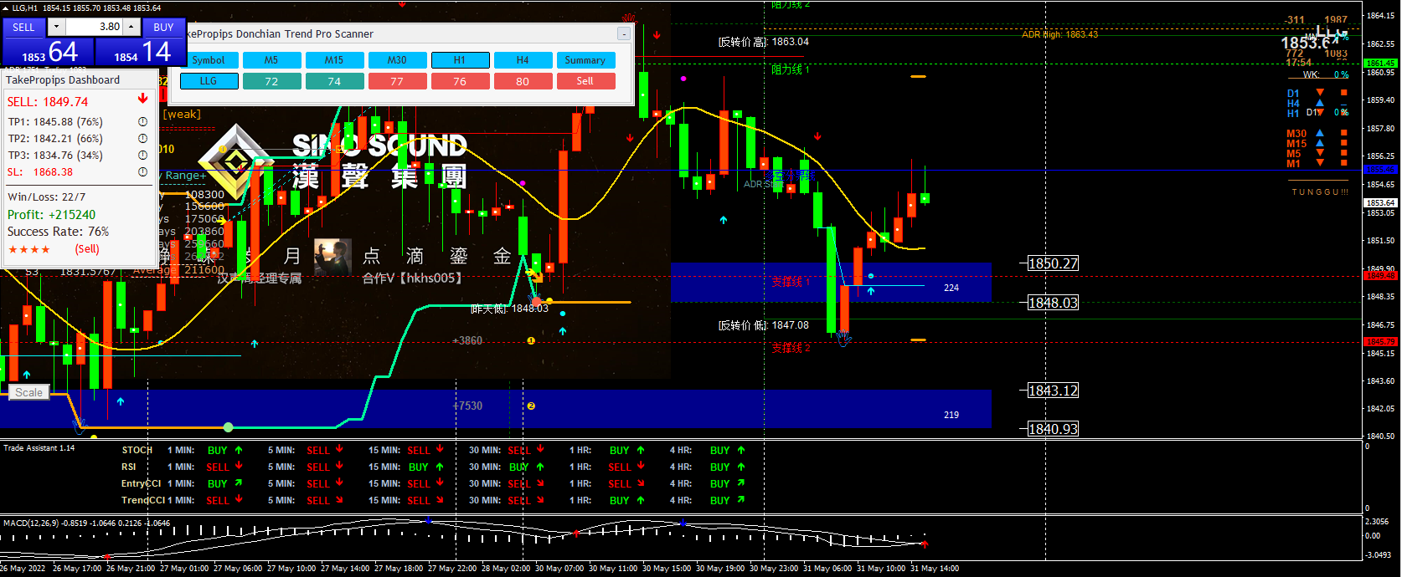This screenshot has height=577, width=1402.
Task: Click the TrendCCI 1 MIN SELL arrow
Action: point(239,500)
